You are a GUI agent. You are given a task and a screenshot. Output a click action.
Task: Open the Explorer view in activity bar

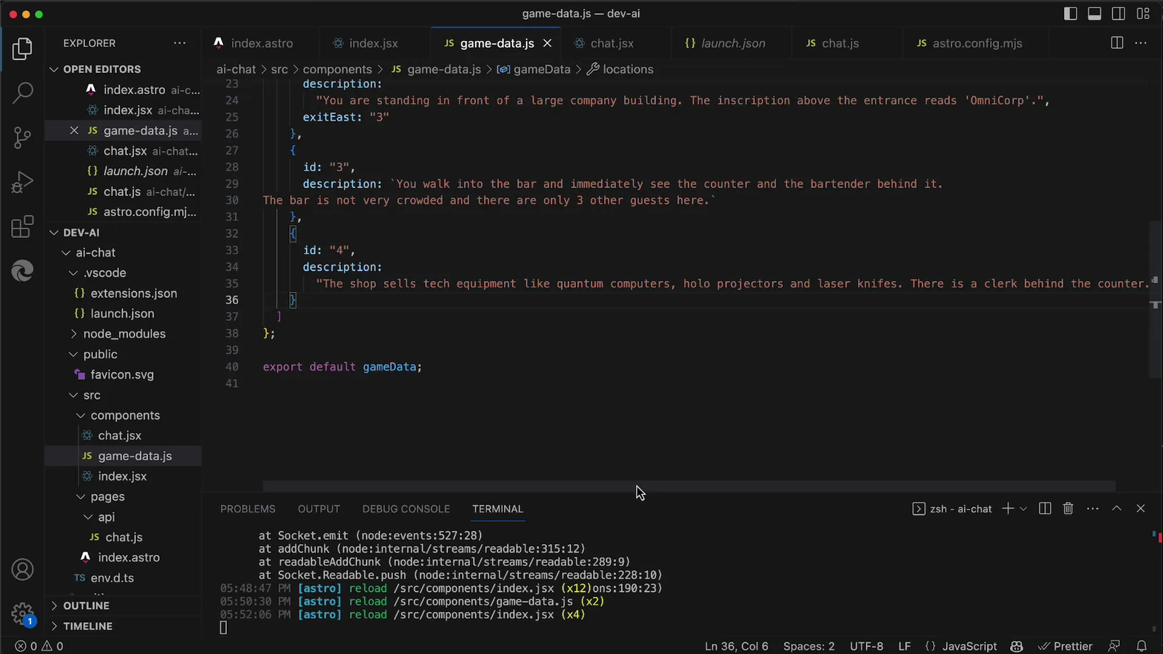point(22,49)
